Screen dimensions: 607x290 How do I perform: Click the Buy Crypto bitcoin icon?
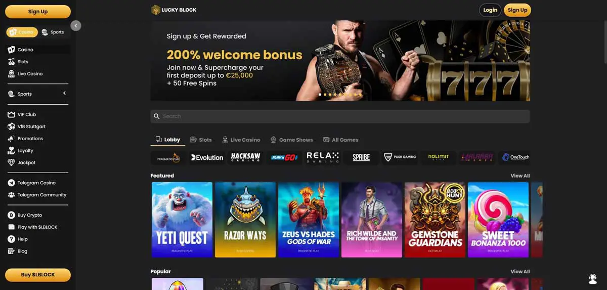(x=12, y=215)
